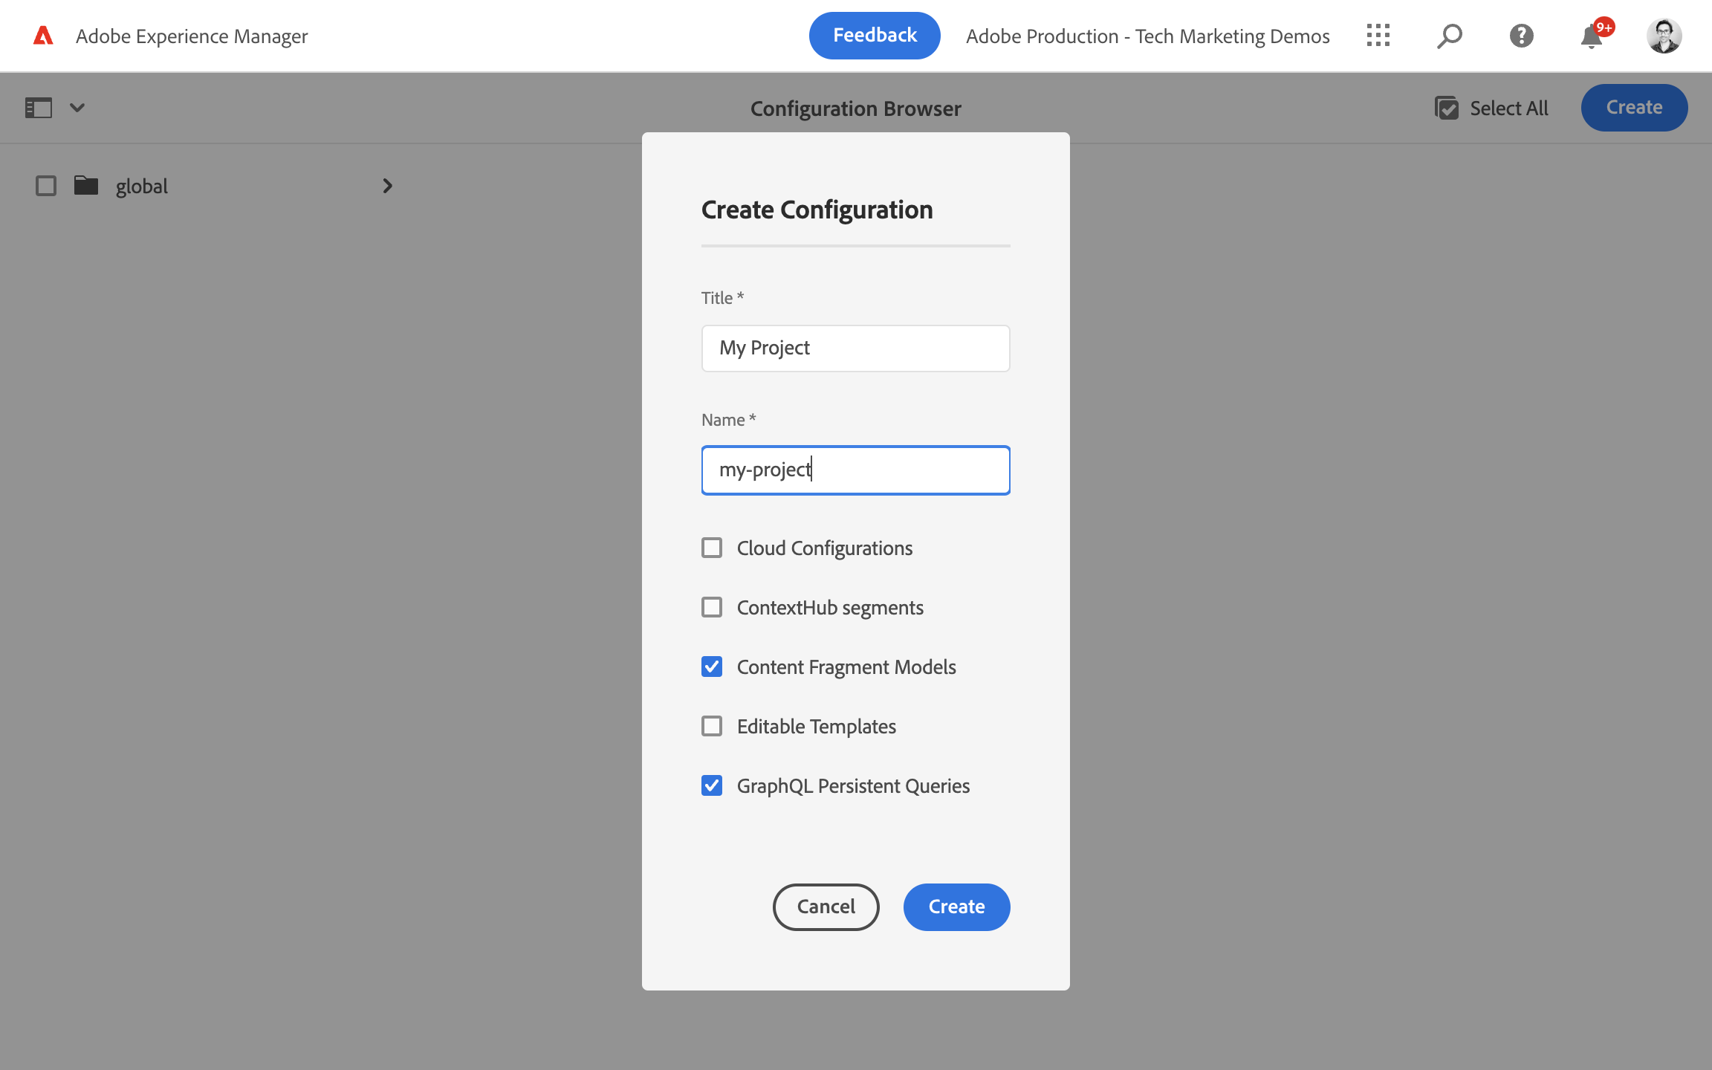The width and height of the screenshot is (1712, 1070).
Task: Cancel the Create Configuration dialog
Action: click(826, 907)
